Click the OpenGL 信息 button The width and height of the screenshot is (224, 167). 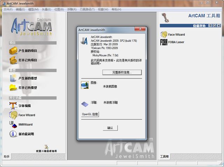coord(90,114)
